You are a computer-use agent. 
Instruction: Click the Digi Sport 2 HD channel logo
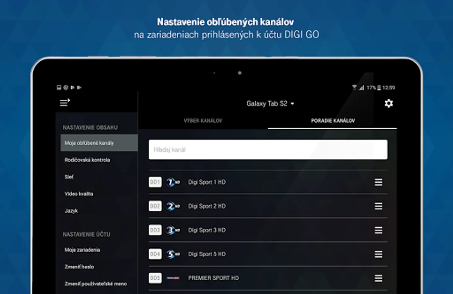coord(173,206)
